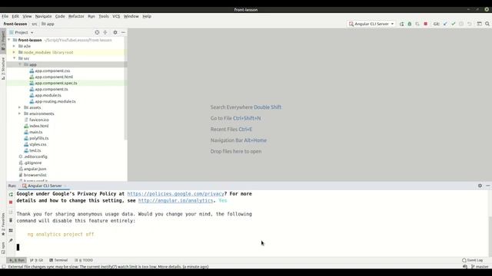
Task: Open the Favorites side tab
Action: pos(3,224)
